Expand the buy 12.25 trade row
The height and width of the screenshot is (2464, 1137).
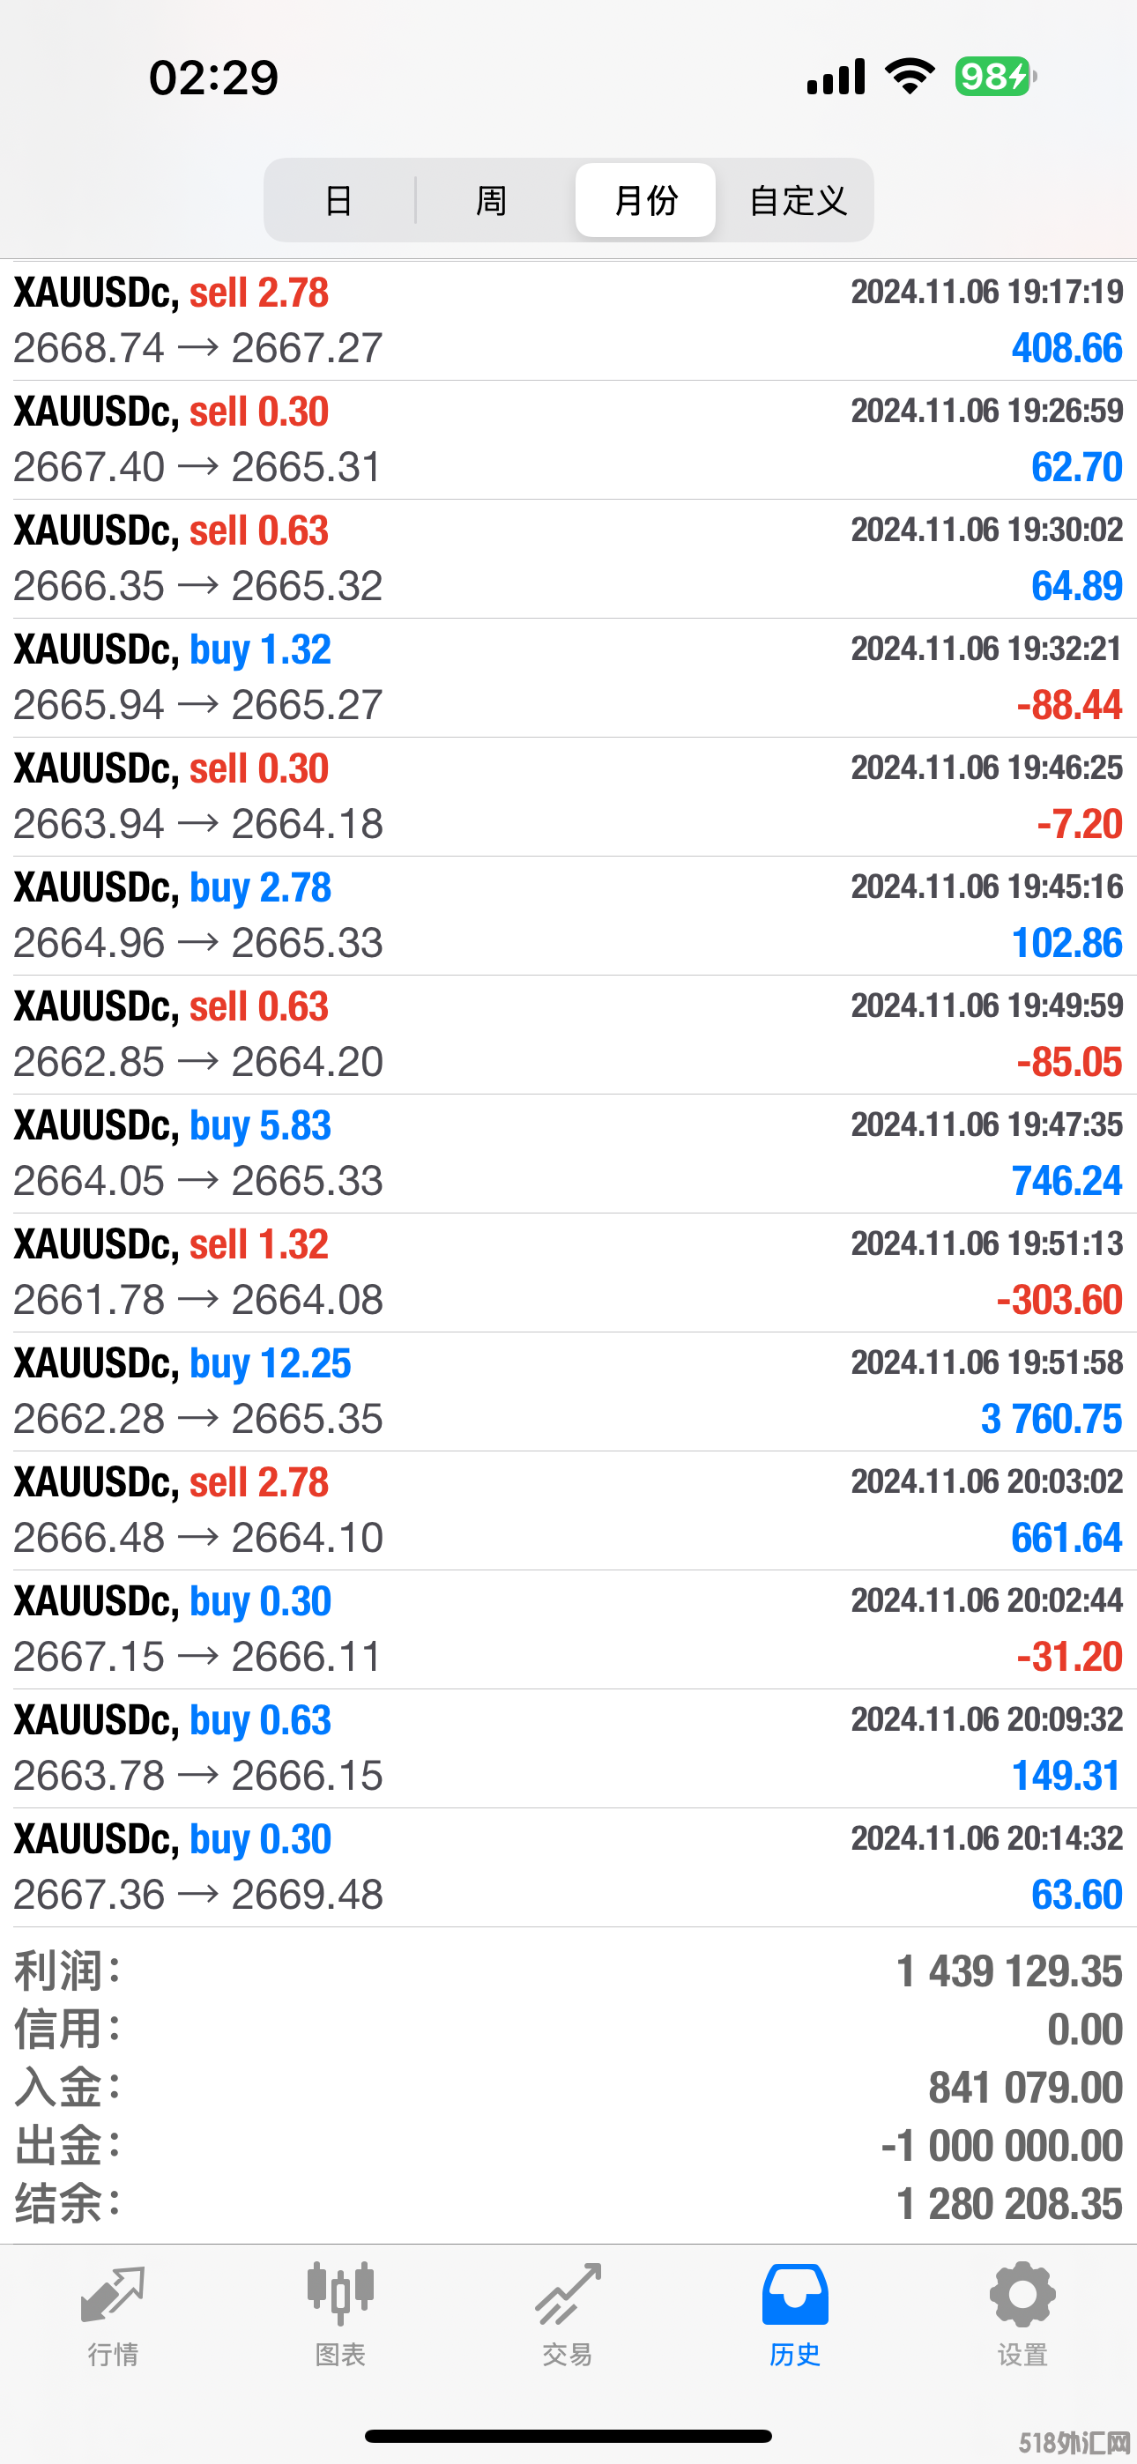tap(568, 1391)
